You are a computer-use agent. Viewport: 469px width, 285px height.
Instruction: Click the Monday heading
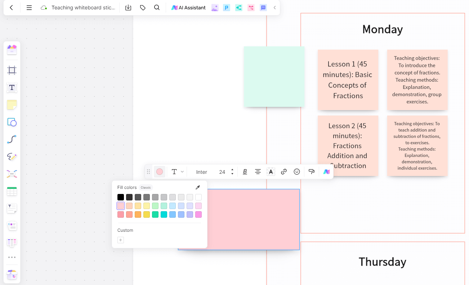383,29
